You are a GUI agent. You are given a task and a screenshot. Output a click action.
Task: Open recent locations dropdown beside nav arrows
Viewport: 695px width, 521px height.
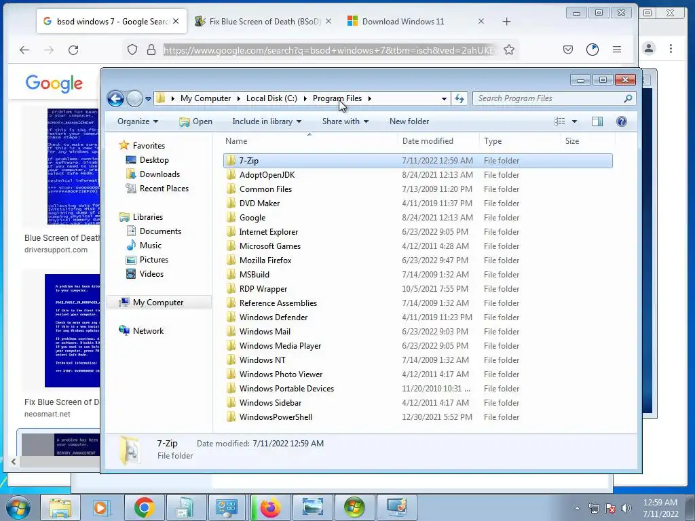click(x=148, y=99)
